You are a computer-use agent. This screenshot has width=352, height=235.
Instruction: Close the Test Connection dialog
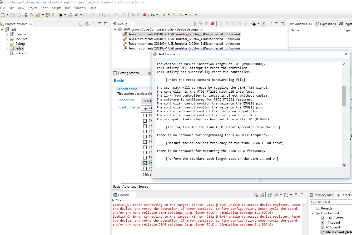coord(346,54)
